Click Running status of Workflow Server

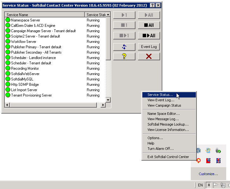click(93, 42)
